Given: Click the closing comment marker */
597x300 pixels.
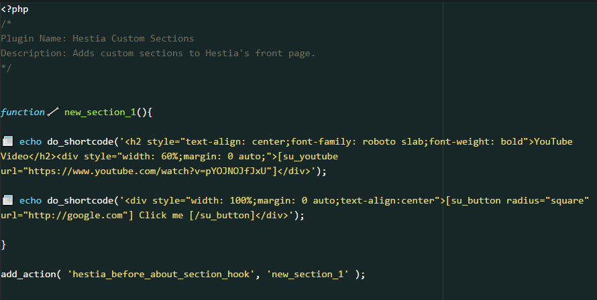Looking at the screenshot, I should [x=6, y=68].
